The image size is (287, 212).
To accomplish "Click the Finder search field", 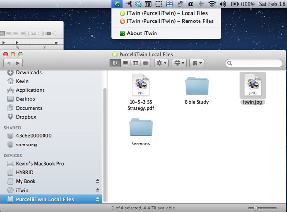I will click(254, 63).
